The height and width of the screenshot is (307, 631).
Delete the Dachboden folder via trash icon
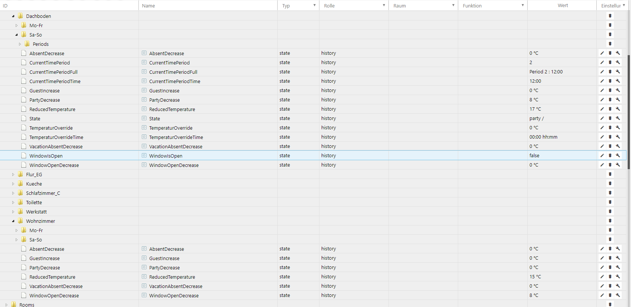tap(610, 16)
